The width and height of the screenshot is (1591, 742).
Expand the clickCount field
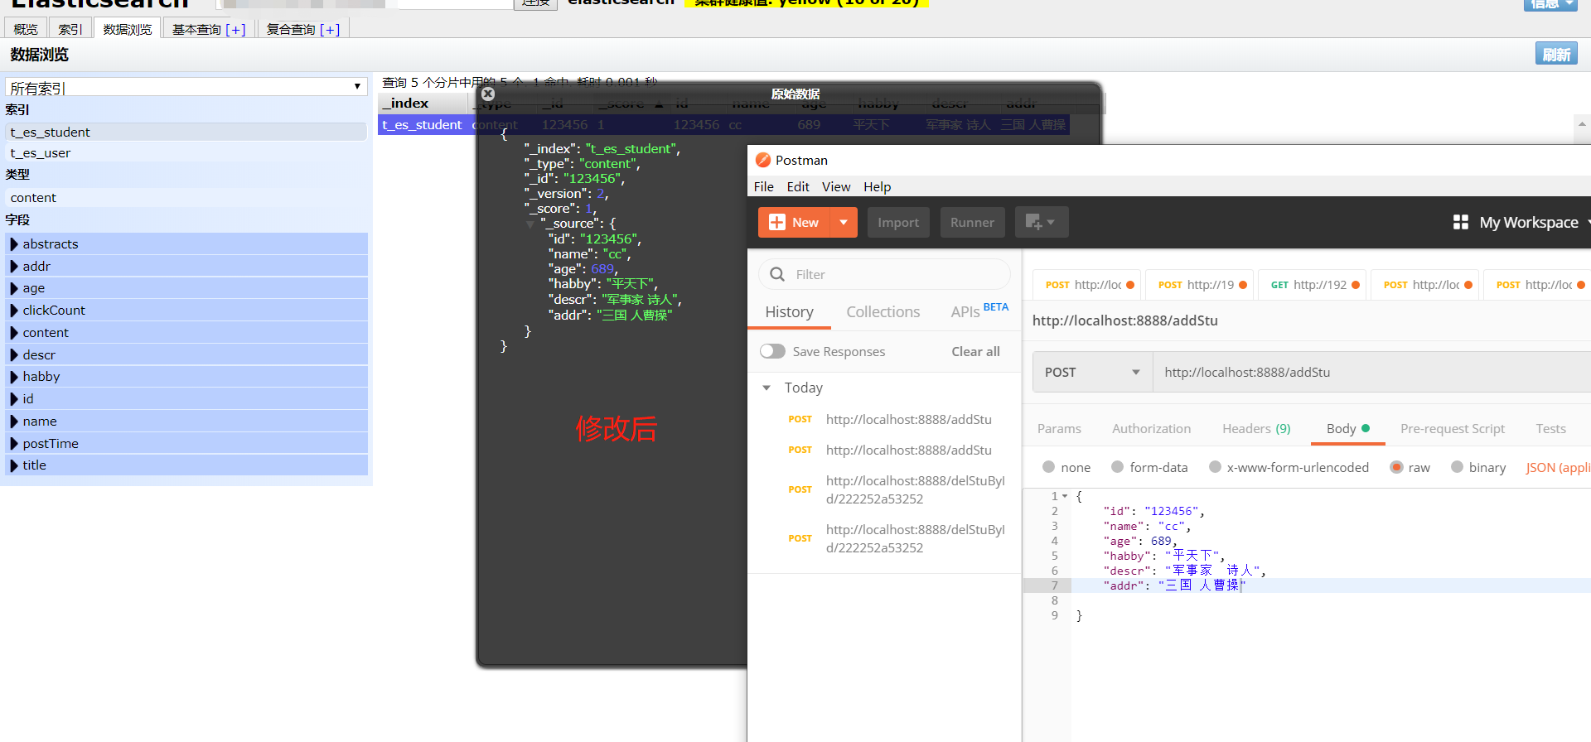click(x=14, y=311)
